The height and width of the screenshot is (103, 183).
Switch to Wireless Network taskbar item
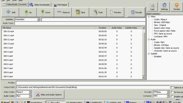pyautogui.click(x=75, y=102)
